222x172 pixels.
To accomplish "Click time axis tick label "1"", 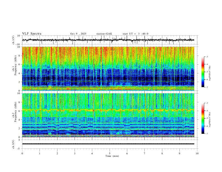I will pos(40,153).
